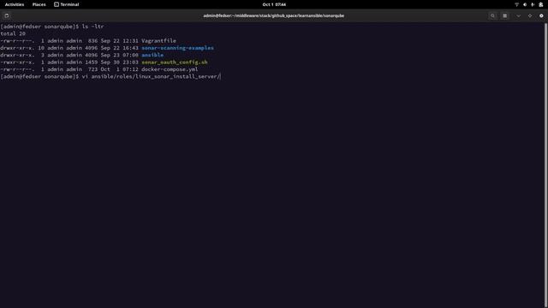This screenshot has height=308, width=548.
Task: Click the terminal window title path
Action: point(274,15)
